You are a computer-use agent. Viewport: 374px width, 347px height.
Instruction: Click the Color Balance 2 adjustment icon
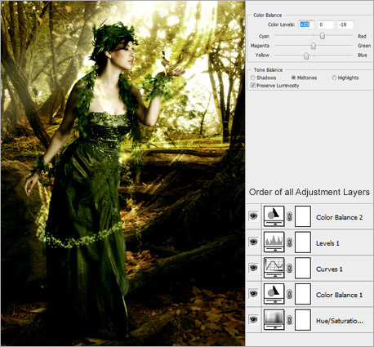[274, 216]
